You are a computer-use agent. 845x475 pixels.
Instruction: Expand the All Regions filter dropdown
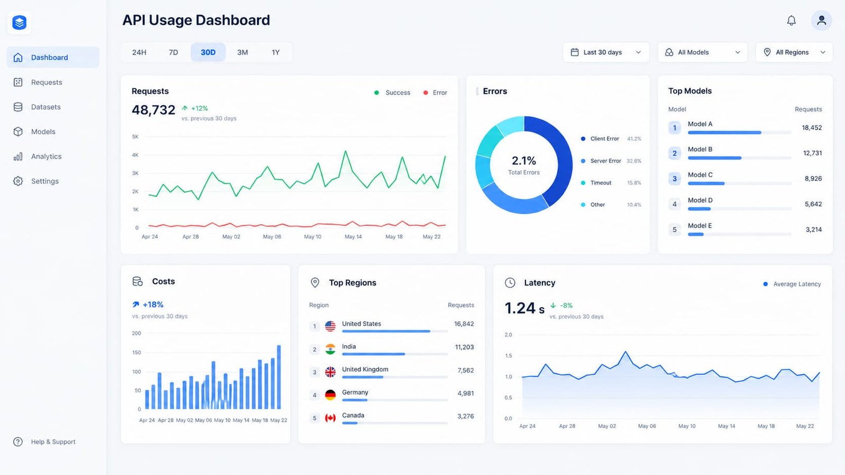point(794,52)
